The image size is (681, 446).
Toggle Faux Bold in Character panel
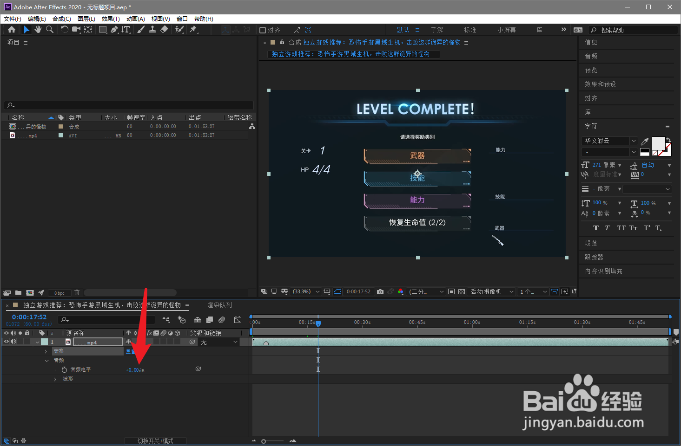(x=596, y=228)
